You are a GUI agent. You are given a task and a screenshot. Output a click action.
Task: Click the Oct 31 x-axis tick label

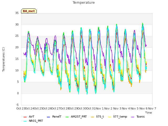[x=91, y=108]
